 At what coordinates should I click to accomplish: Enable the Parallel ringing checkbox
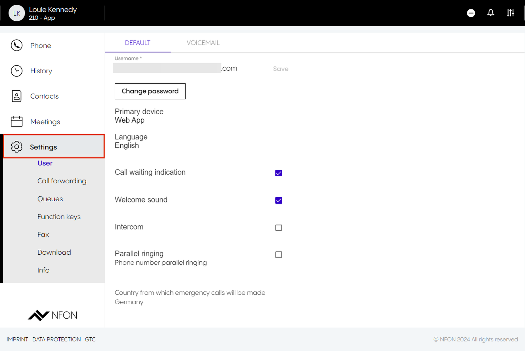point(279,255)
